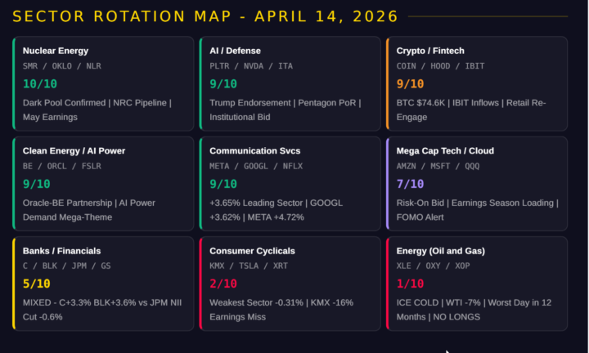Select 9/10 score on the Clean Energy card
589x353 pixels.
[37, 184]
